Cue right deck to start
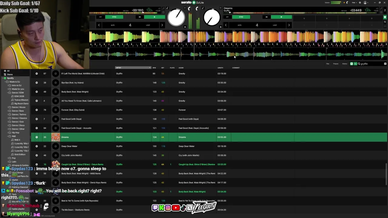Screen dimensions: 388x218 [x=266, y=17]
